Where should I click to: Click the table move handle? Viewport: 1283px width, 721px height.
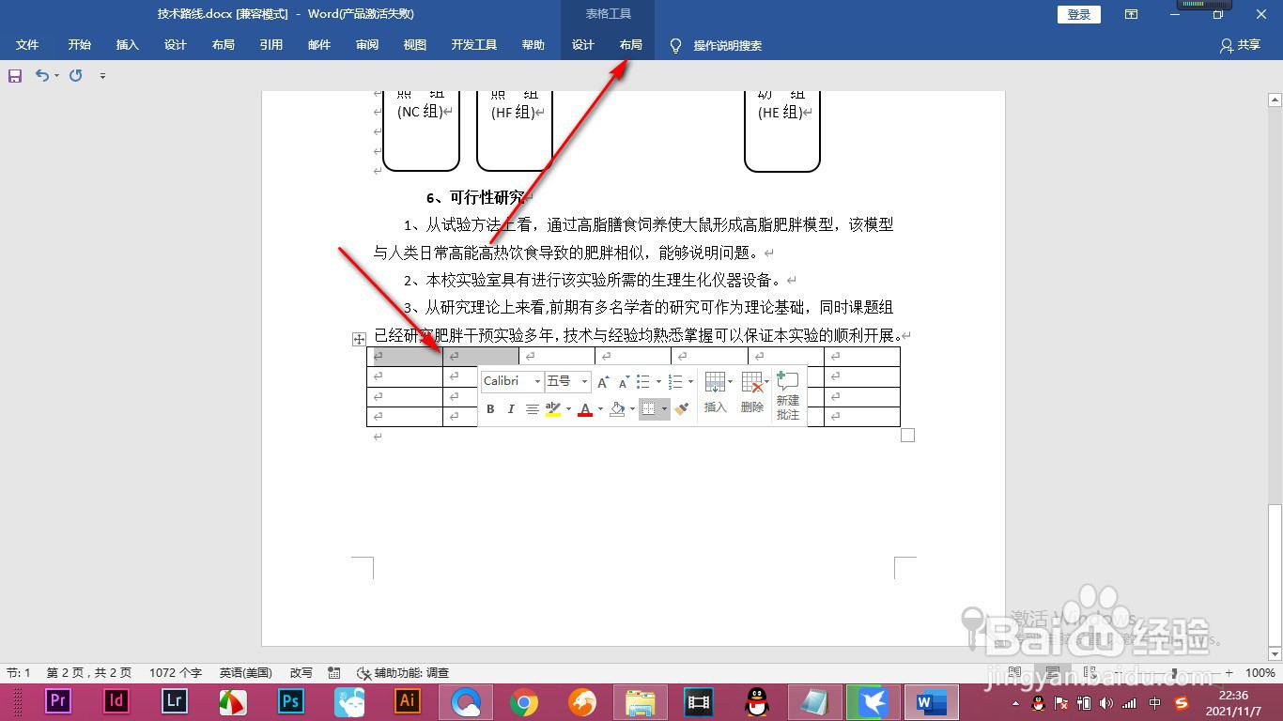[x=359, y=339]
